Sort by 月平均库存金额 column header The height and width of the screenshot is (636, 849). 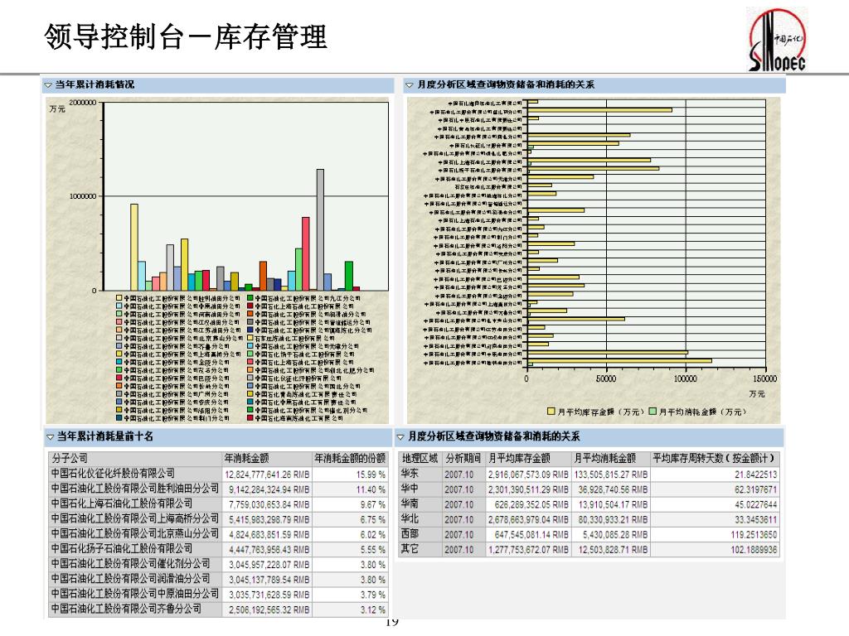(x=528, y=459)
